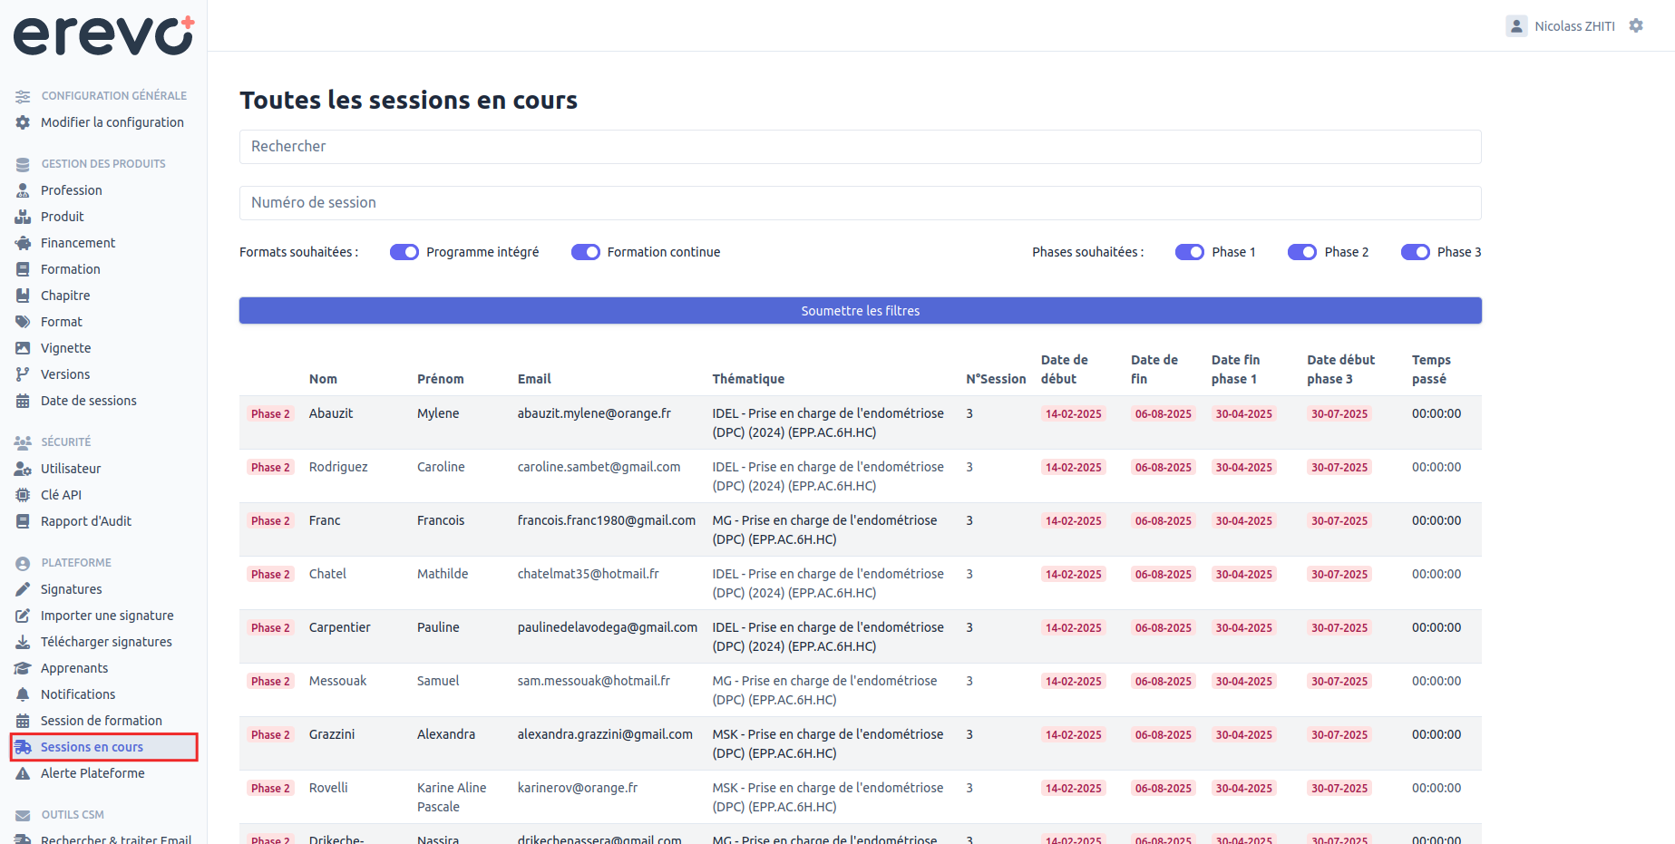
Task: Open the Apprenants menu entry
Action: (74, 668)
